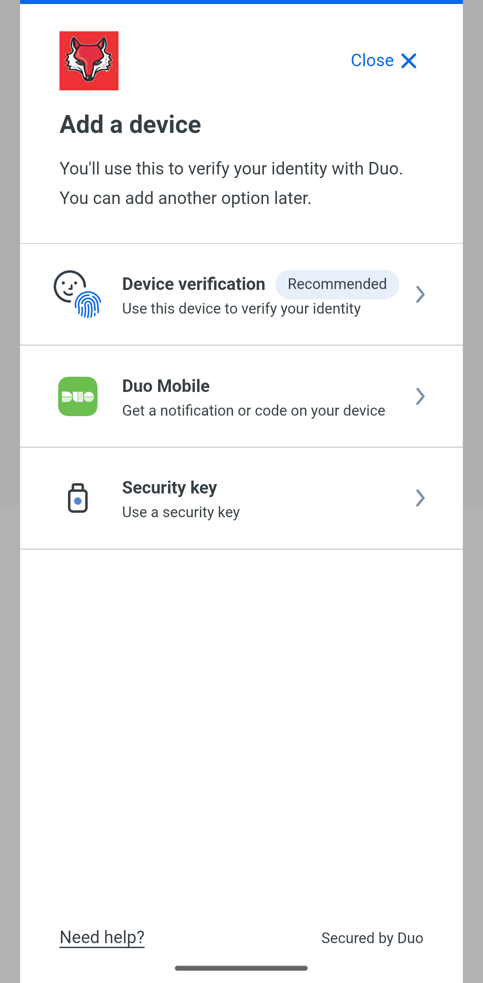Open the Need help? link
The height and width of the screenshot is (983, 483).
point(102,937)
